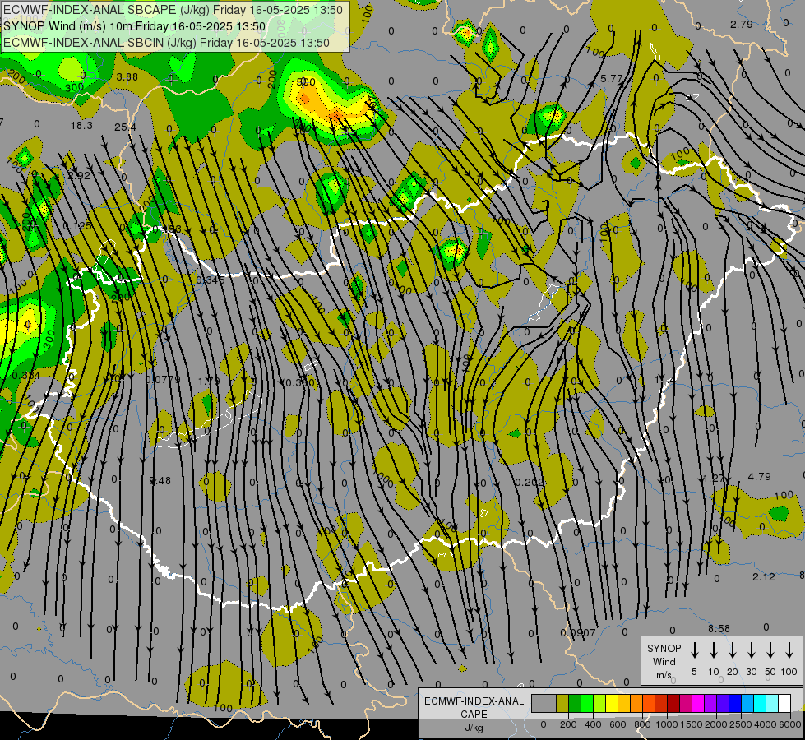Screen dimensions: 805x740
Task: Click the 200 tick label on CAPE scale
Action: [568, 724]
